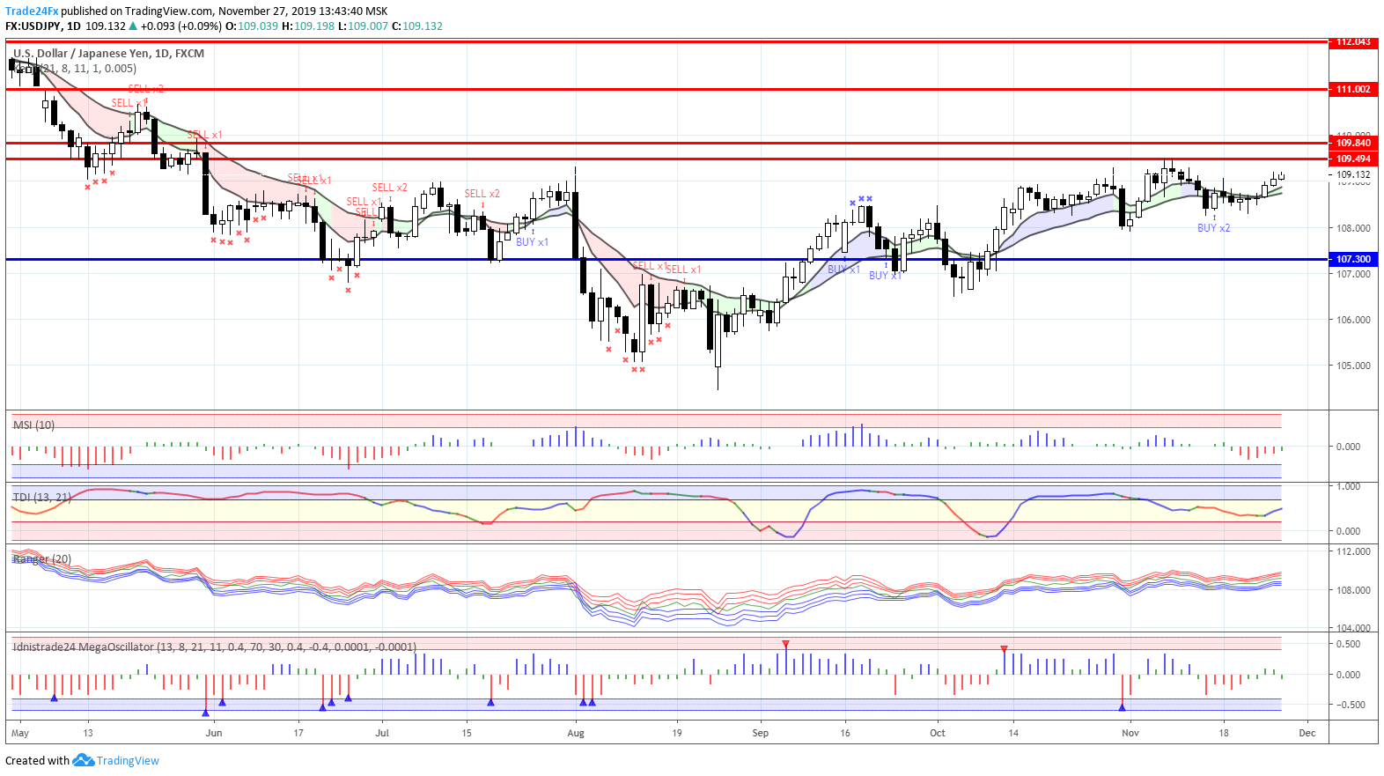The width and height of the screenshot is (1384, 776).
Task: Open the TradingView link next to Created with
Action: (x=128, y=761)
